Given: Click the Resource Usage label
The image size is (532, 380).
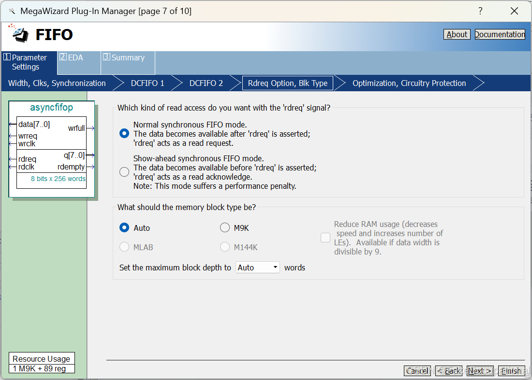Looking at the screenshot, I should pyautogui.click(x=42, y=359).
